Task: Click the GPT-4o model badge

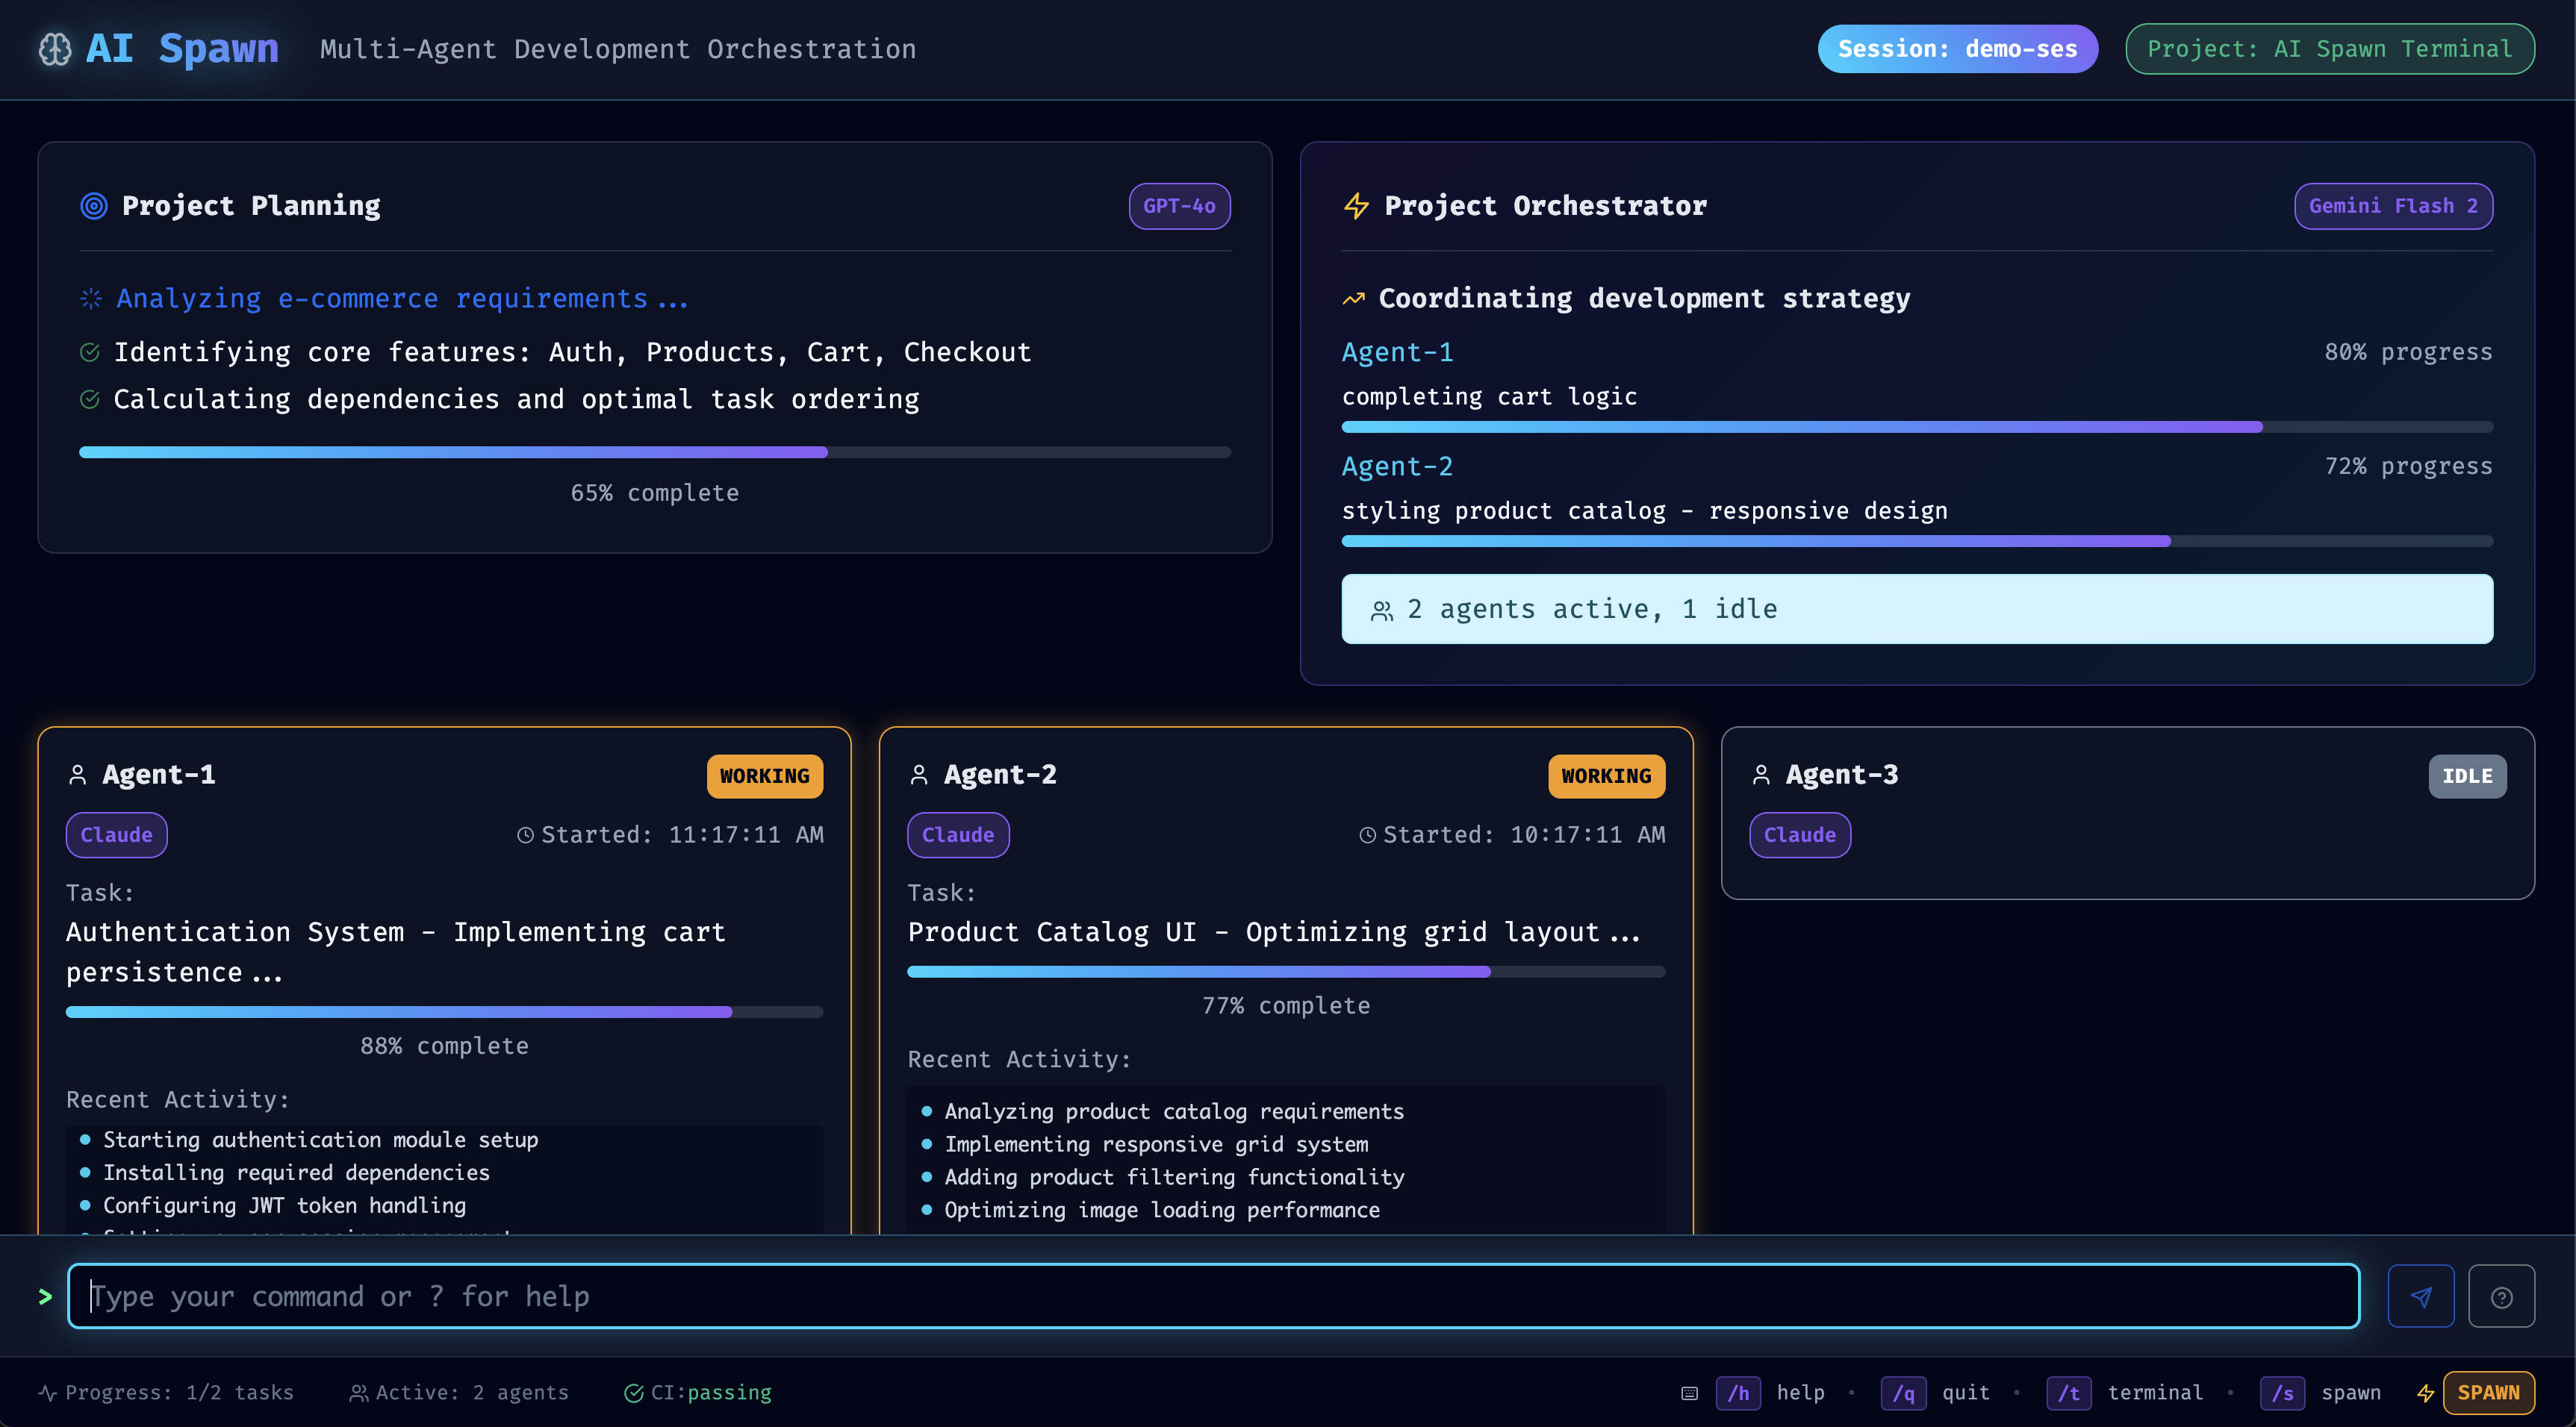Action: point(1179,206)
